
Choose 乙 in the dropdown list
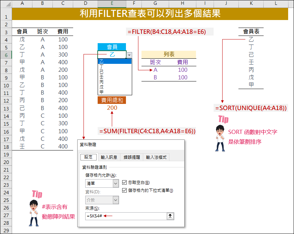(115, 61)
